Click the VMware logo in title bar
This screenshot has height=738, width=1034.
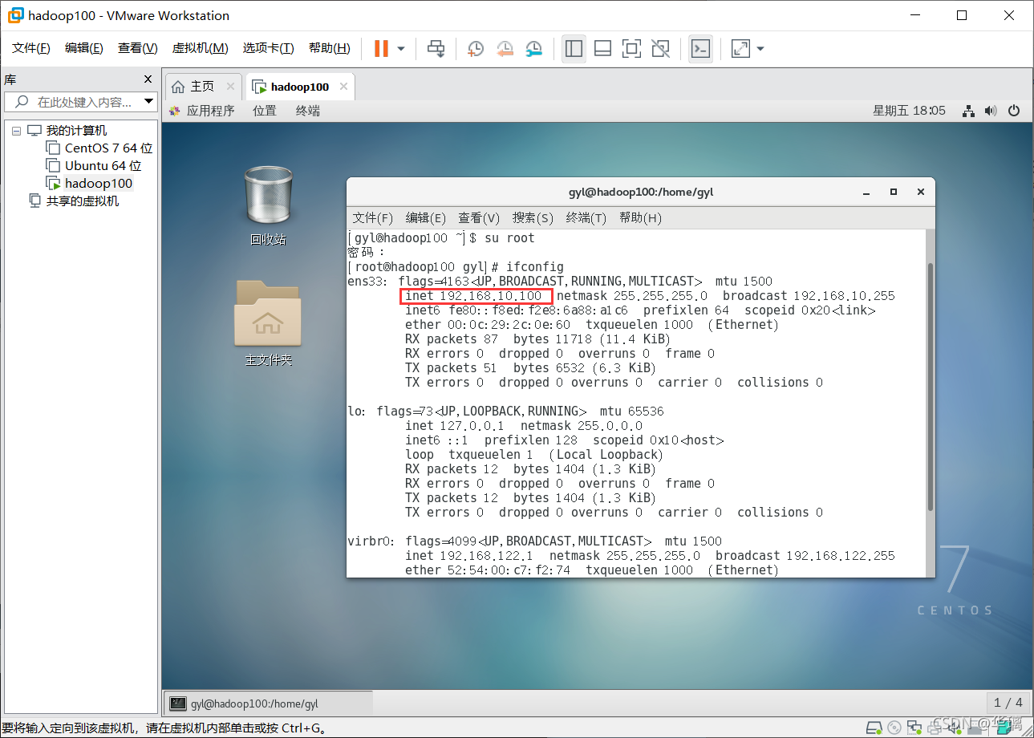pyautogui.click(x=14, y=15)
